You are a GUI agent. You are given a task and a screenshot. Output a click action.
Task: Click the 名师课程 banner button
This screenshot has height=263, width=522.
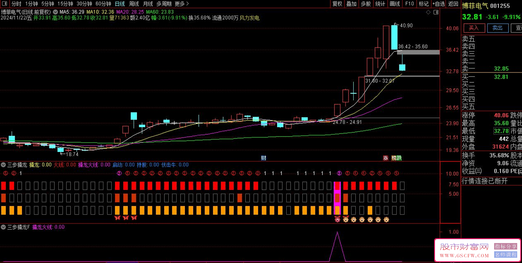click(x=505, y=254)
